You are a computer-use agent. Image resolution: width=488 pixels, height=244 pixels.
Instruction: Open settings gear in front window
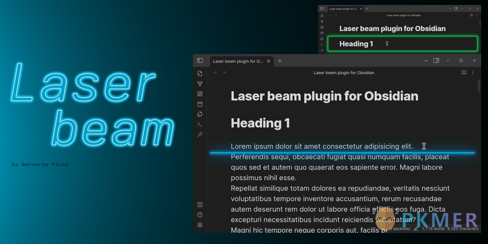(200, 225)
